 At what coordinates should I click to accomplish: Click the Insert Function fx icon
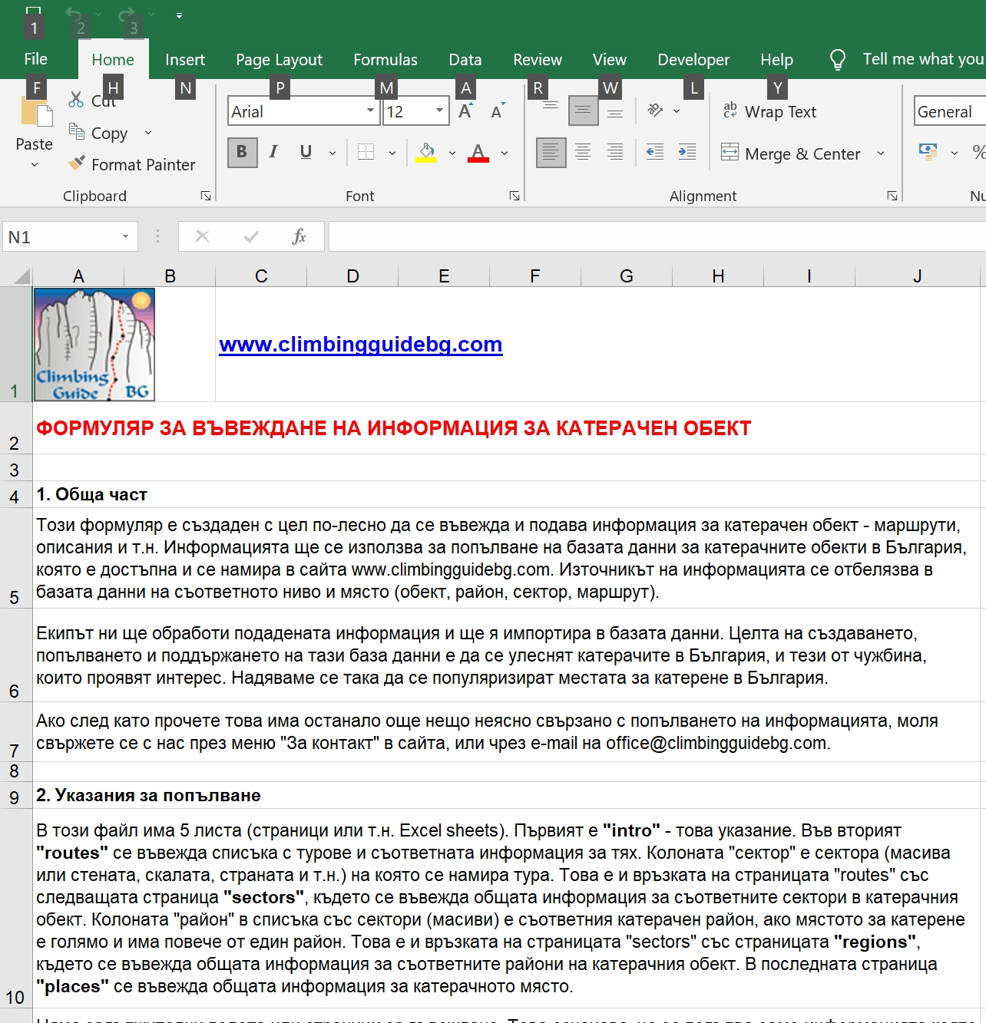pyautogui.click(x=299, y=236)
